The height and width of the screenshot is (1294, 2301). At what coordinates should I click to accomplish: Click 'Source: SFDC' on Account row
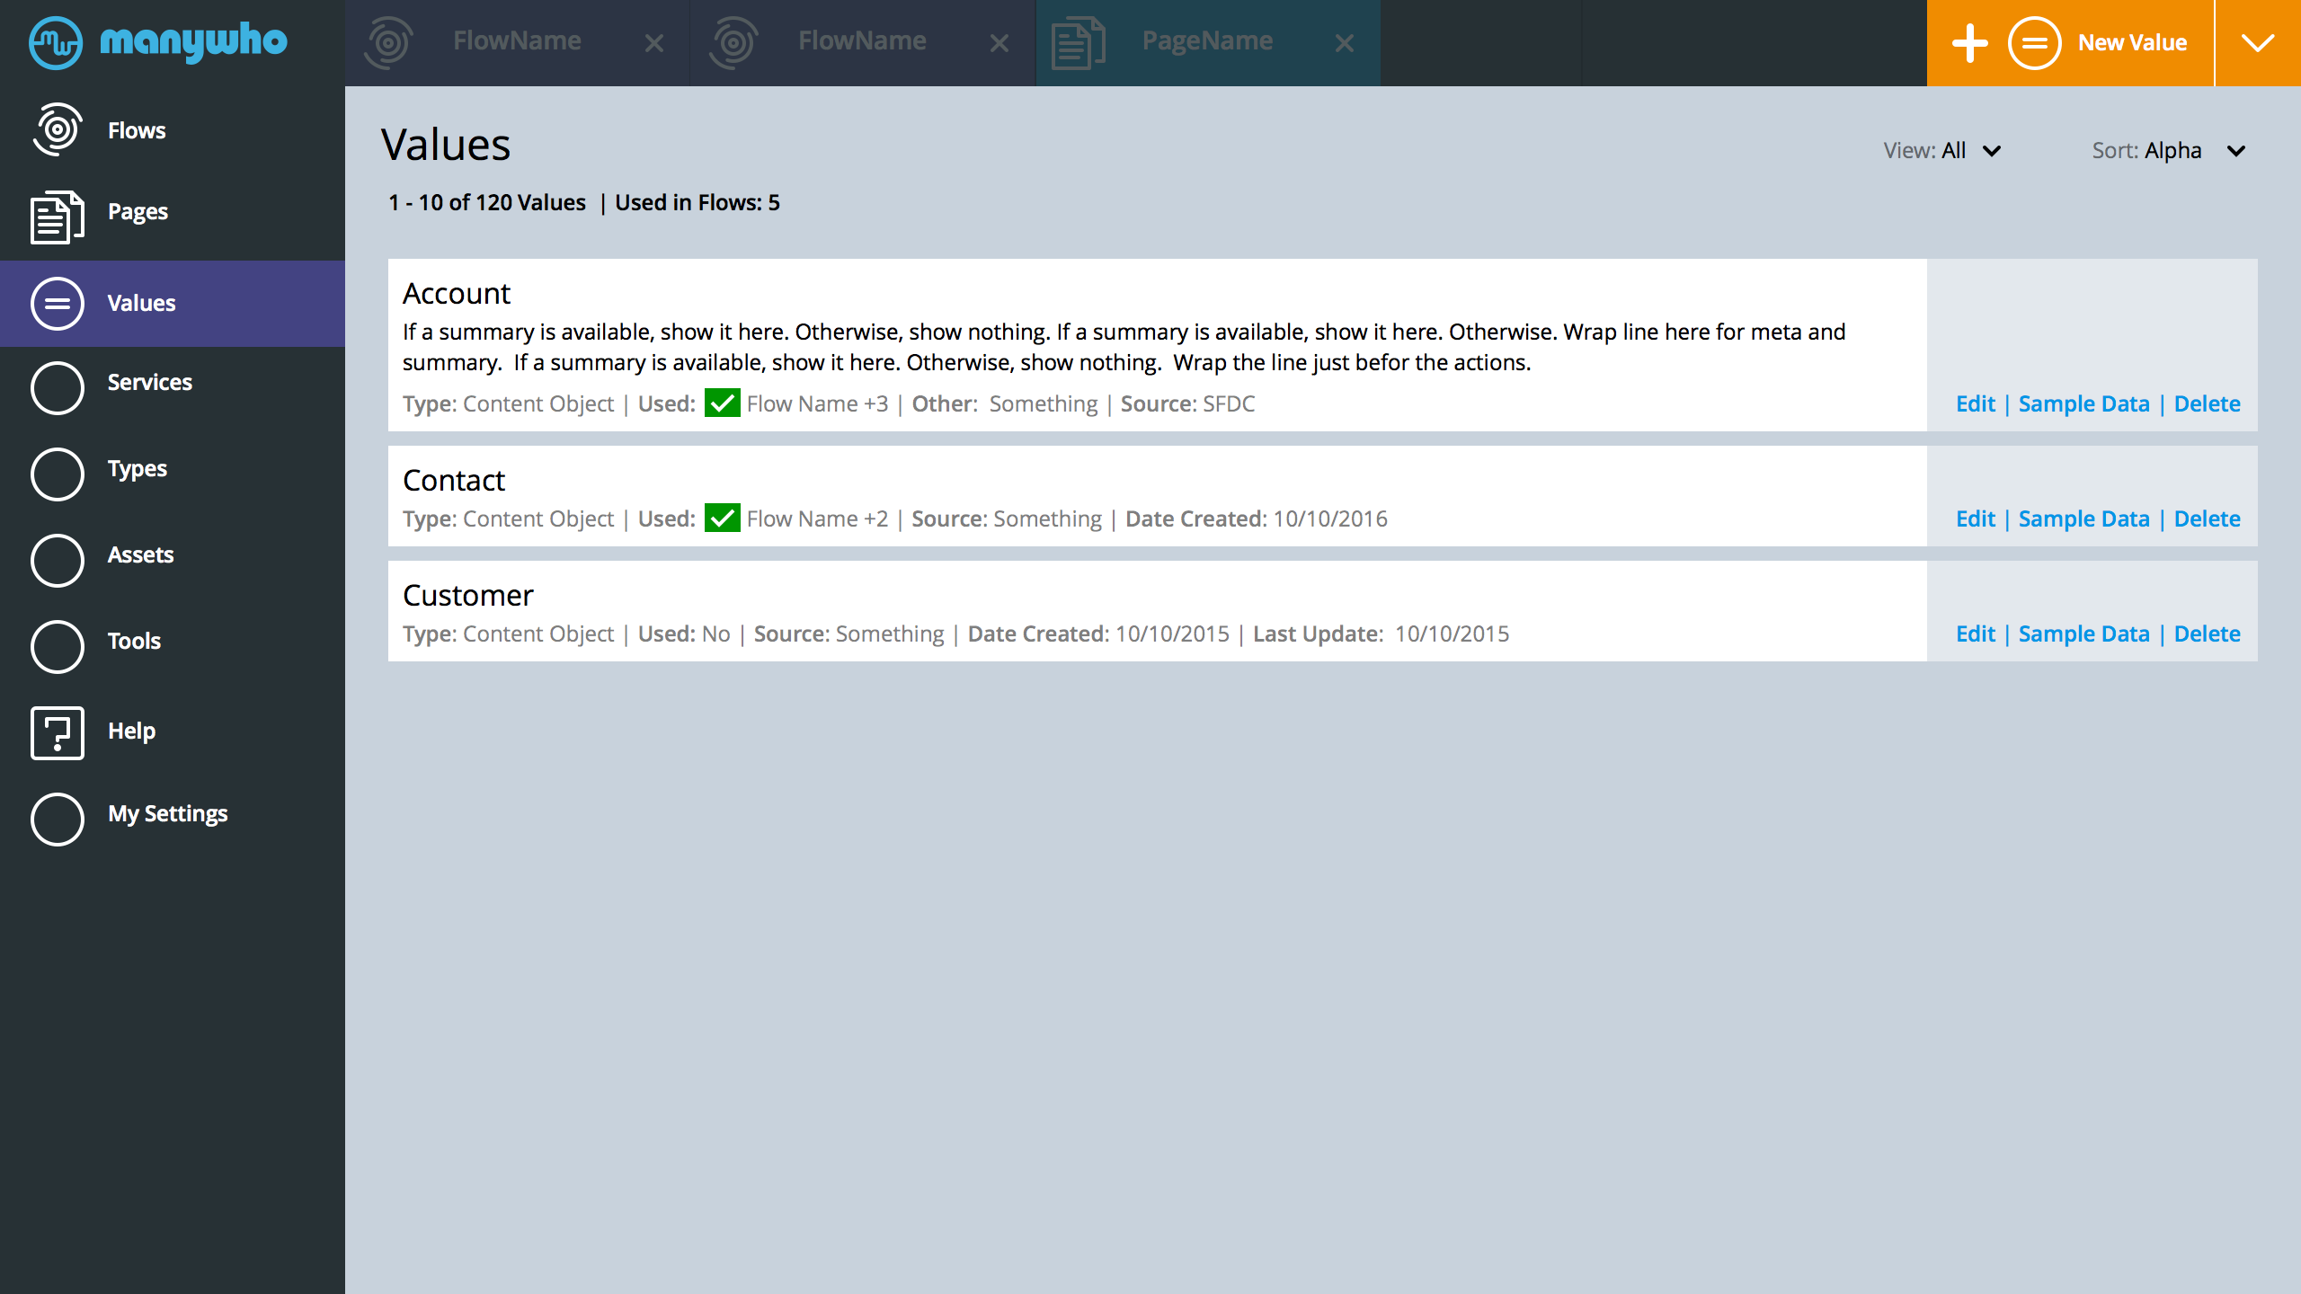1187,403
